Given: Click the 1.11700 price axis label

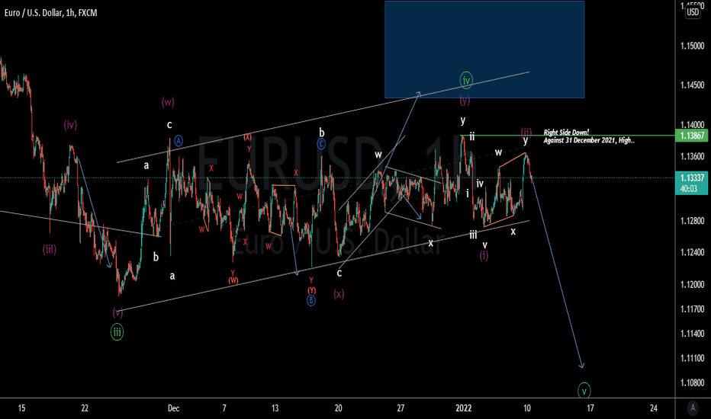Looking at the screenshot, I should [693, 309].
